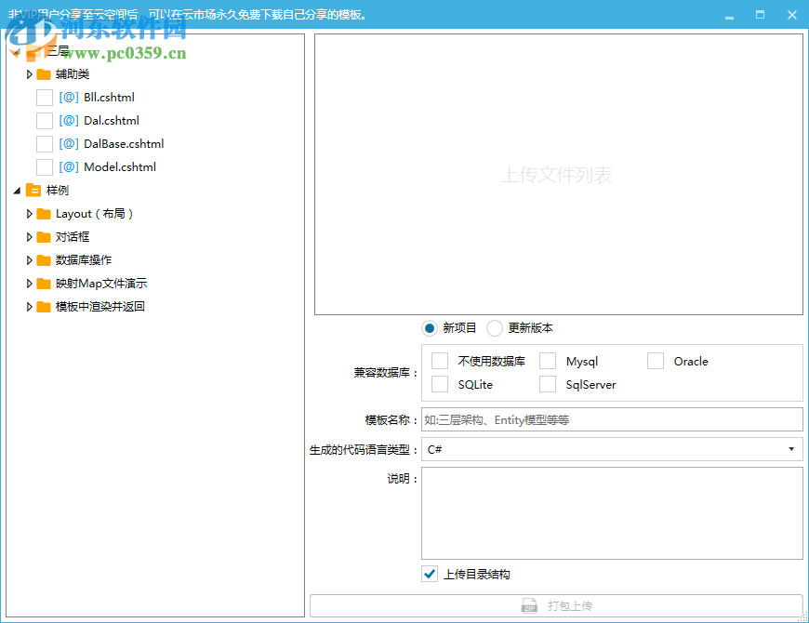Click the 数据库操作 folder icon

pyautogui.click(x=44, y=260)
